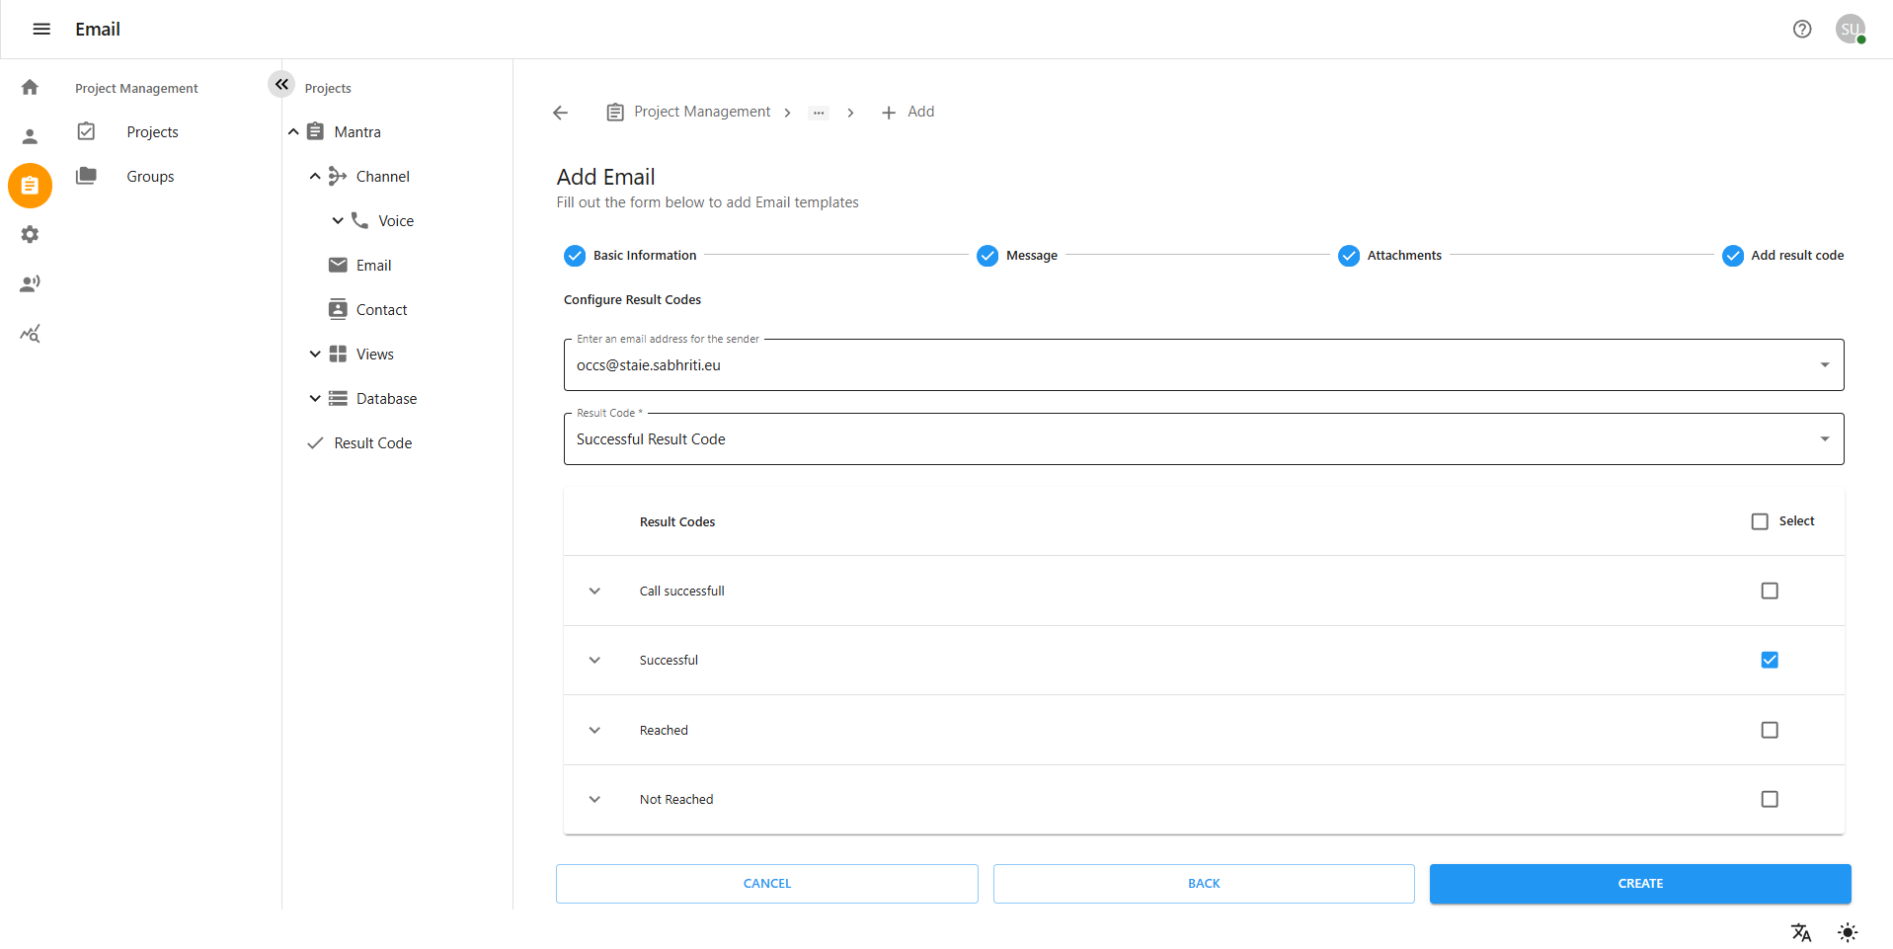
Task: Open Groups in Project Management menu
Action: (x=150, y=177)
